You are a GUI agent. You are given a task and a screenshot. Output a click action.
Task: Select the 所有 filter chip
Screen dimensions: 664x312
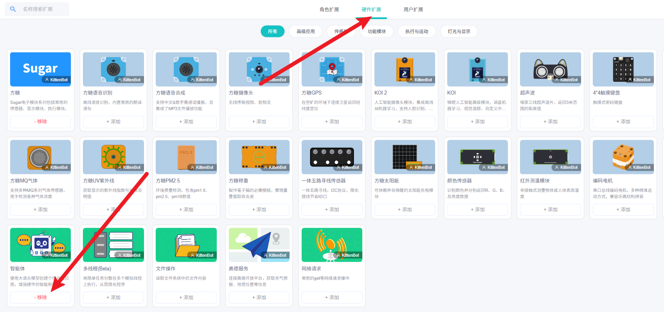click(x=272, y=32)
